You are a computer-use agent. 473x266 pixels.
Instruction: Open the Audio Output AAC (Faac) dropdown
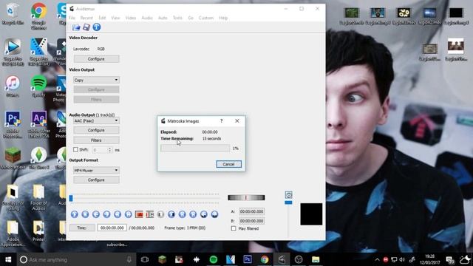pos(96,120)
